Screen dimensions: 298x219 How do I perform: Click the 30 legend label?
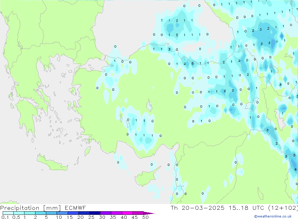(x=102, y=217)
